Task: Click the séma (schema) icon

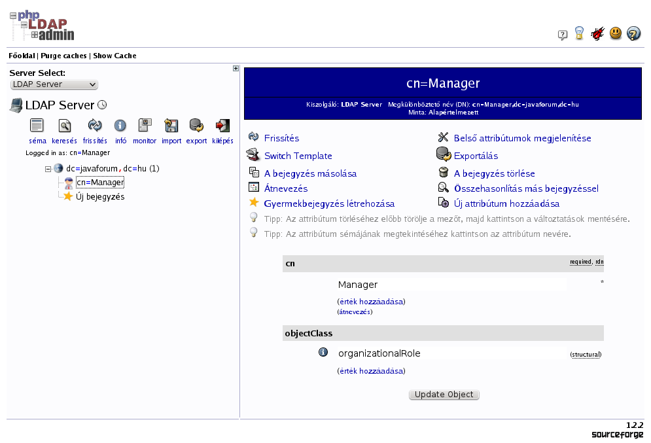Action: [x=37, y=126]
